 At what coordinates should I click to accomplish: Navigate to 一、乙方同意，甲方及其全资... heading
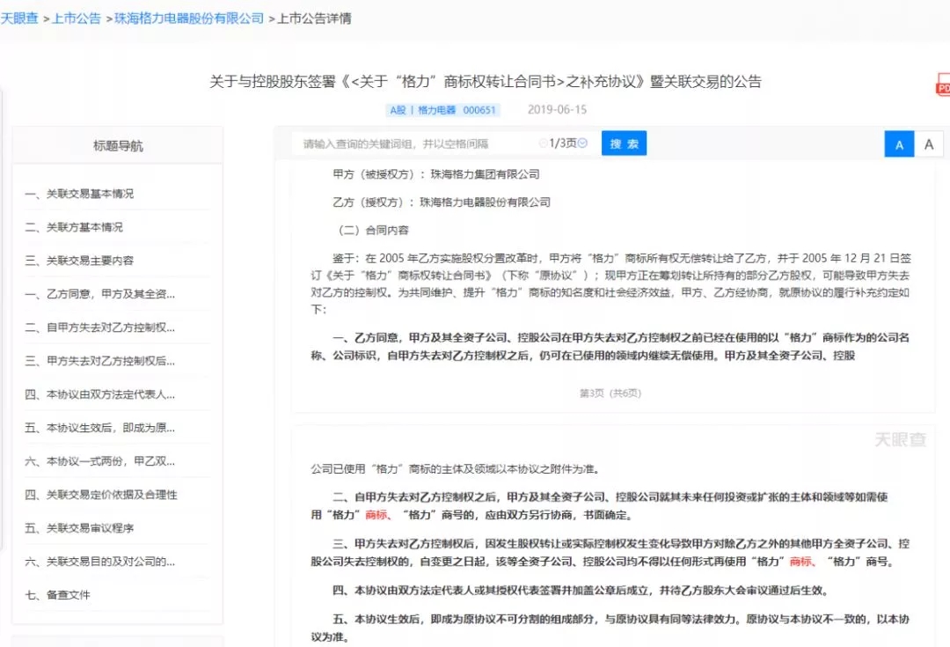(100, 293)
